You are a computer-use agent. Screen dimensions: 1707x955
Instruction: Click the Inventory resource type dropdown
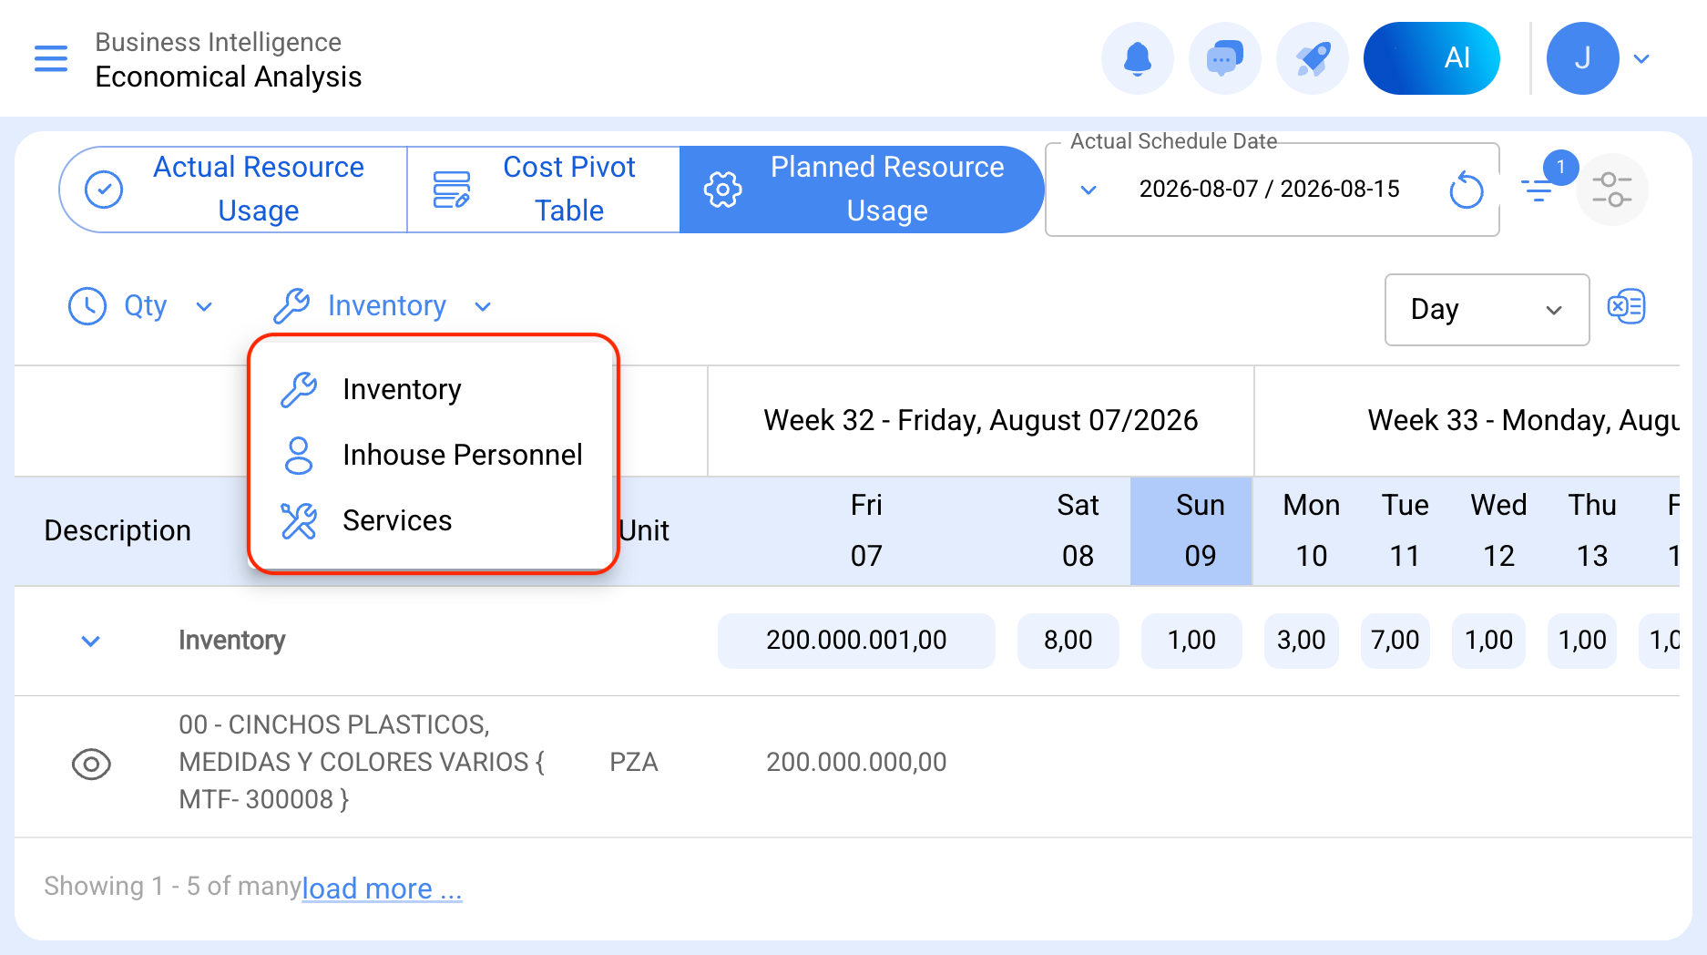coord(383,306)
